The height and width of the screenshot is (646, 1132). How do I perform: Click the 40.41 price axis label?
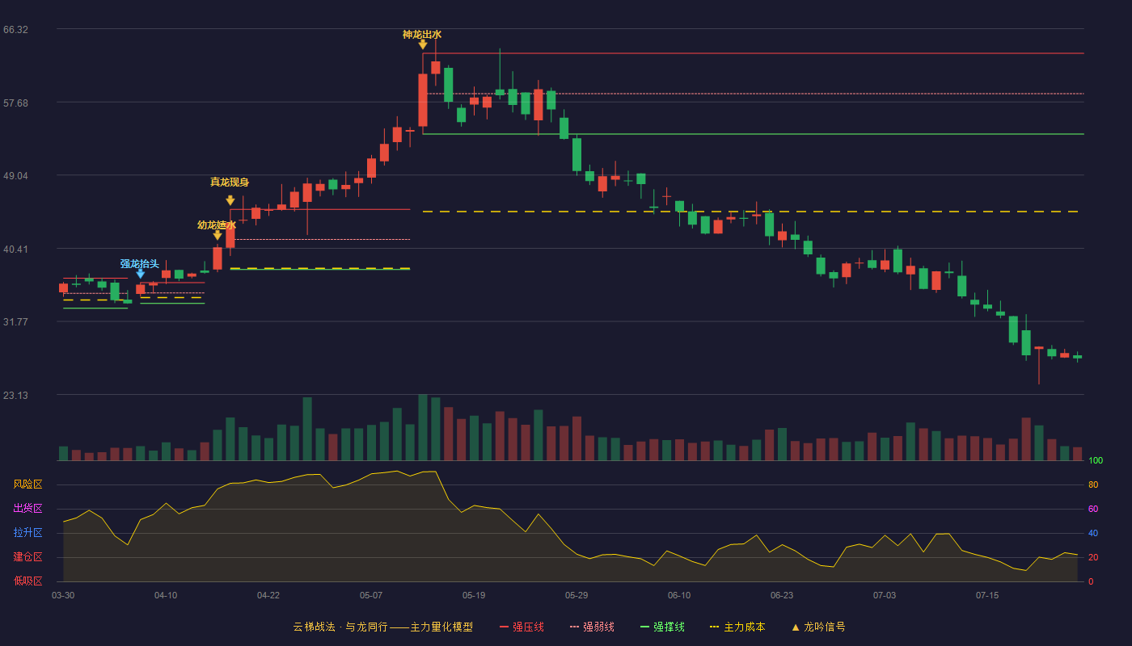tap(15, 250)
